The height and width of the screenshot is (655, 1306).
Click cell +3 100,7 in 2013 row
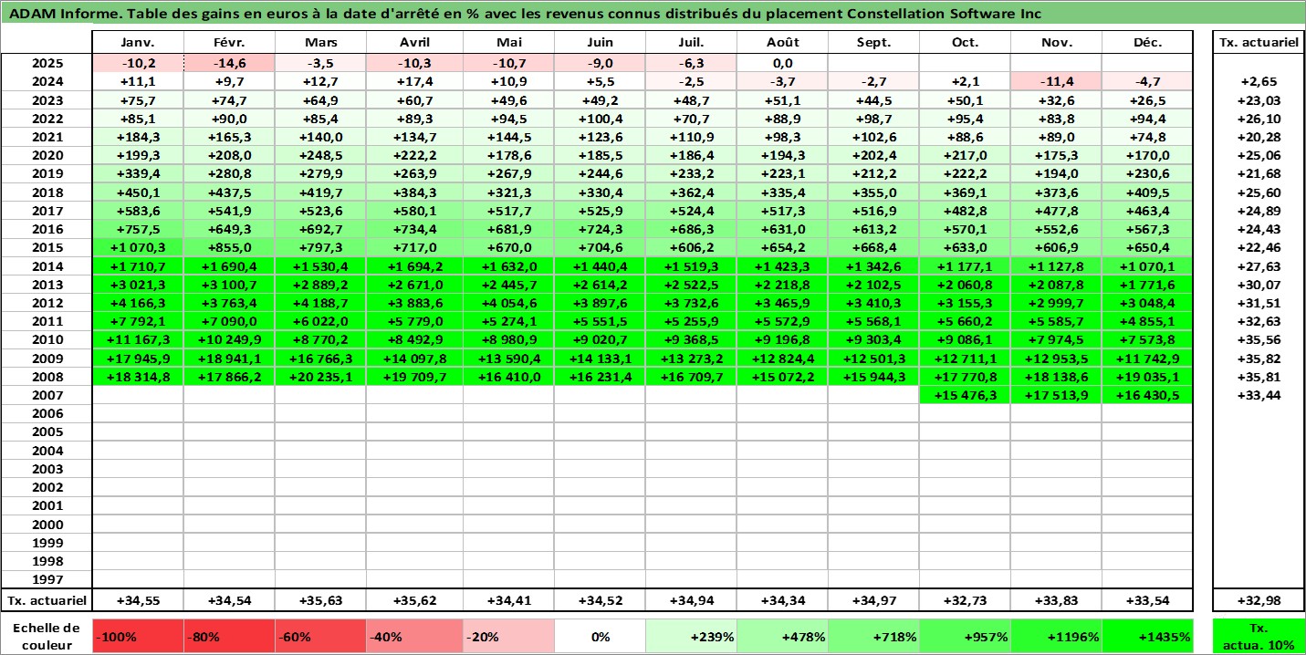tap(229, 285)
